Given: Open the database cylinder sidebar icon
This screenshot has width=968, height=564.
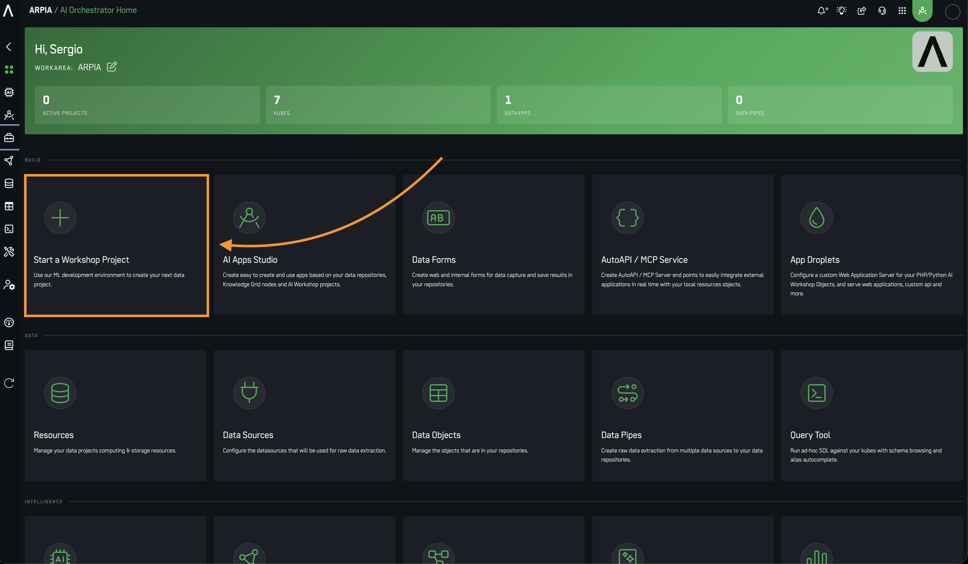Looking at the screenshot, I should coord(9,183).
